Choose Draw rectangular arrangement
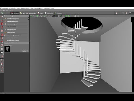This screenshot has height=101, width=134. (x=16, y=19)
